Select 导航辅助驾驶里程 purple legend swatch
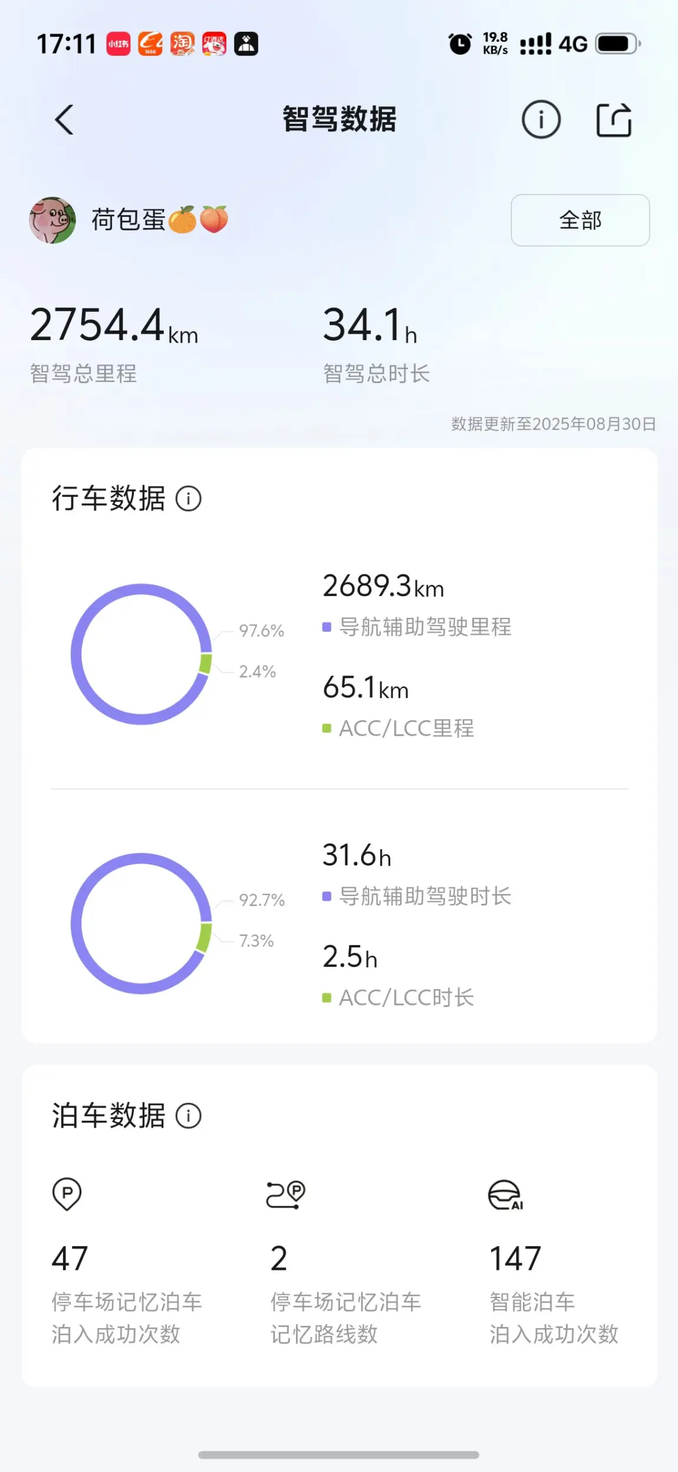 (327, 627)
